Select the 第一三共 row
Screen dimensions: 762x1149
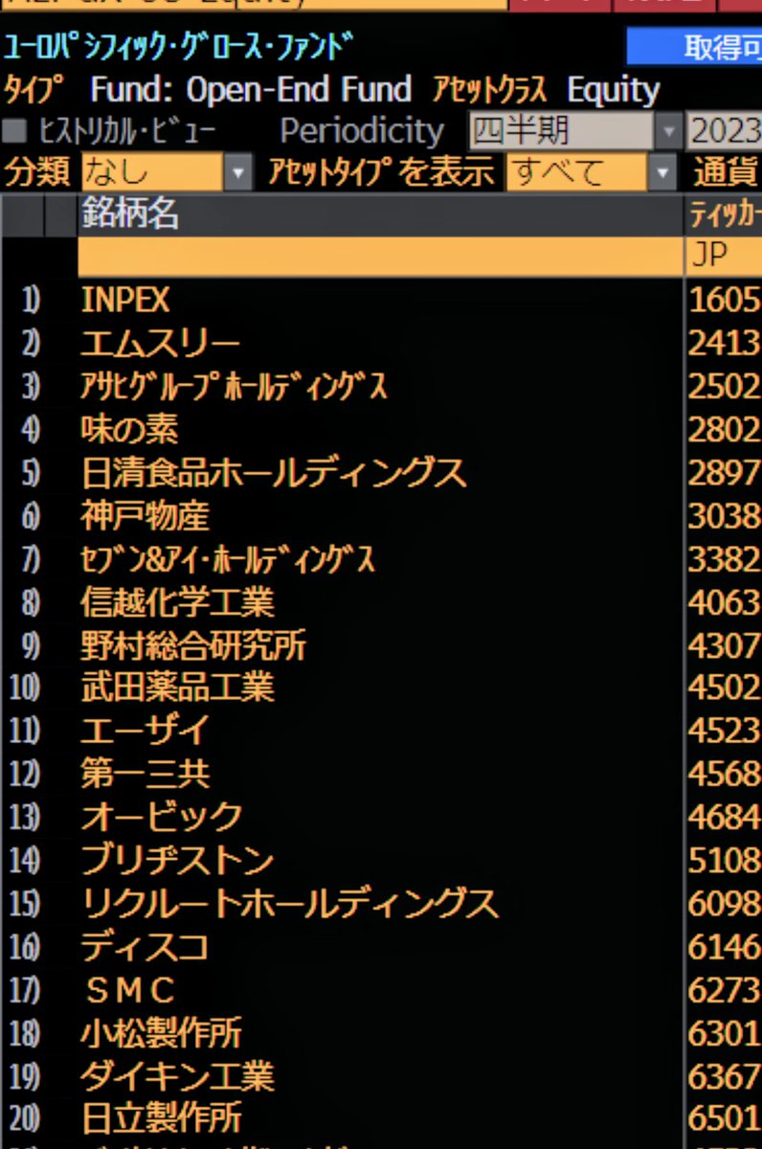click(x=381, y=775)
